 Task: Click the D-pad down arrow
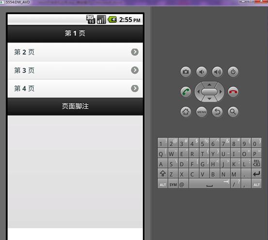coord(209,99)
